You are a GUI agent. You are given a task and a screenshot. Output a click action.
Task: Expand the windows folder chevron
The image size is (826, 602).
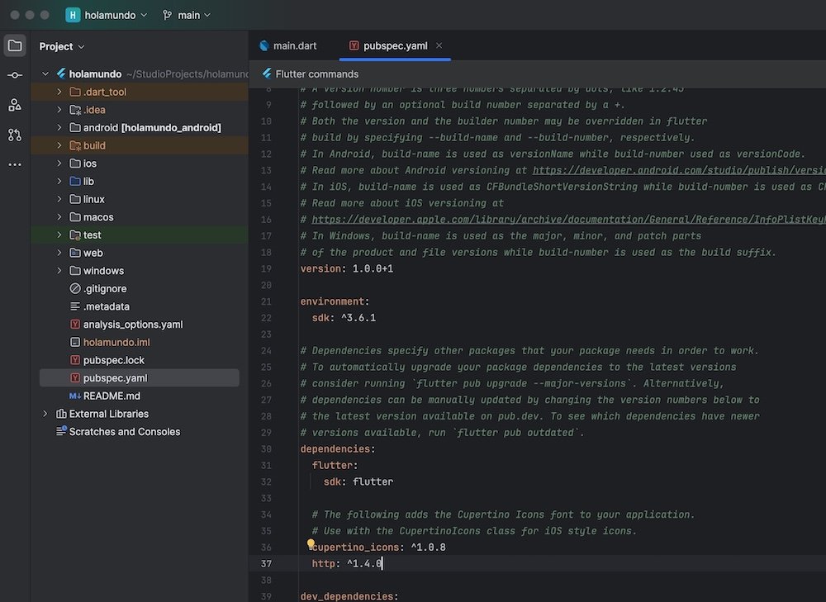click(x=59, y=271)
